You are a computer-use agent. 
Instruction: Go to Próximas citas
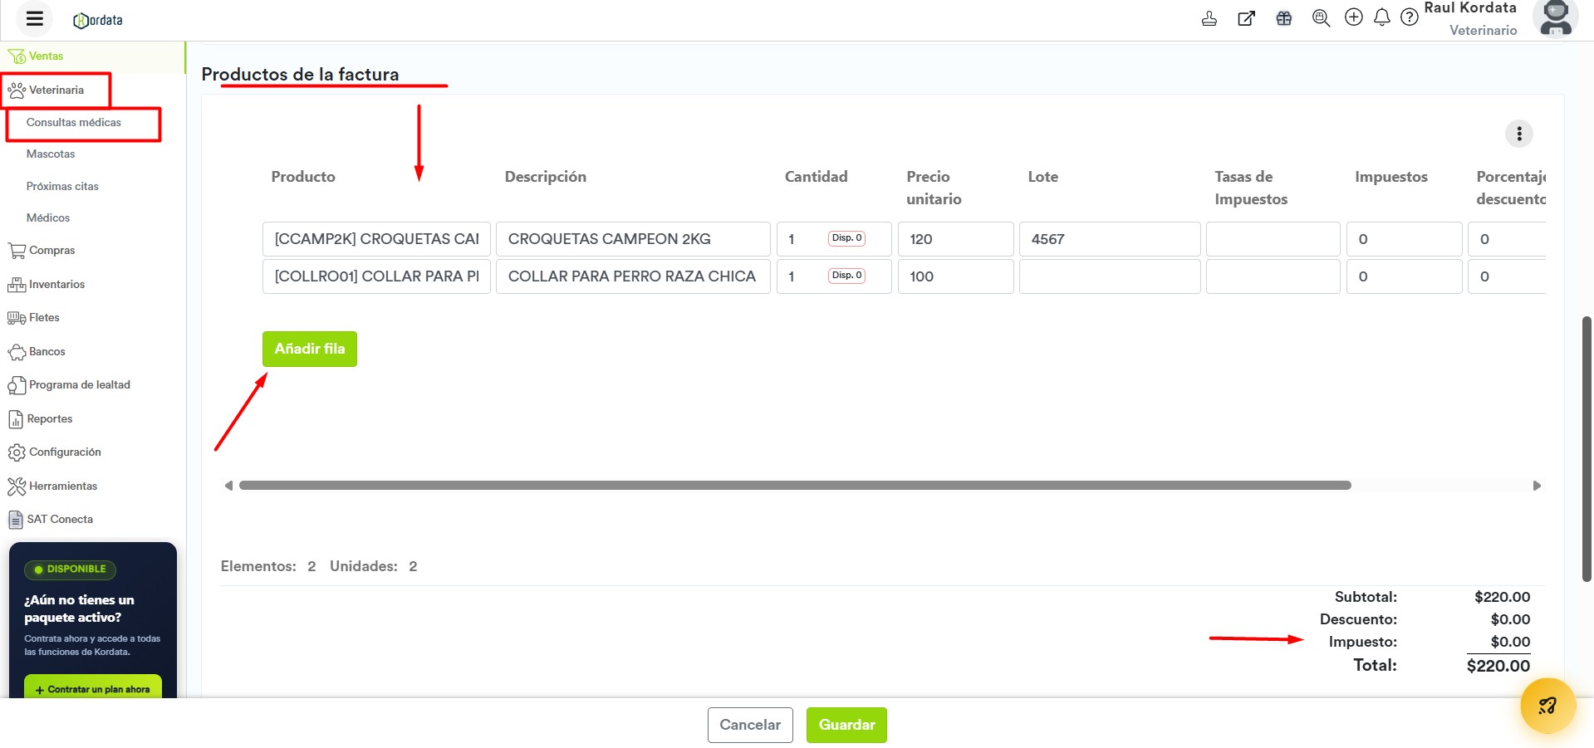[62, 187]
